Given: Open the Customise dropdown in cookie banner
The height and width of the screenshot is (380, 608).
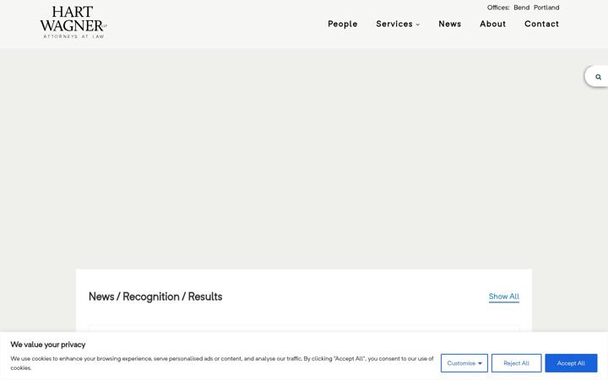Looking at the screenshot, I should 464,363.
